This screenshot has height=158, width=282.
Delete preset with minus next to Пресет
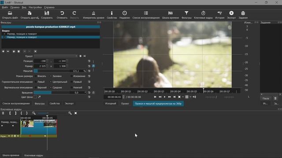(x=85, y=56)
